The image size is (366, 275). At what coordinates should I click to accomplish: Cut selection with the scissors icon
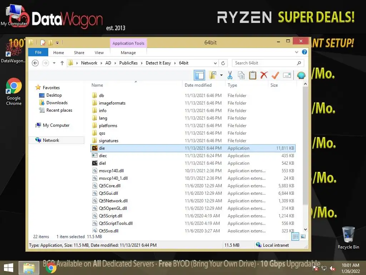[x=230, y=75]
